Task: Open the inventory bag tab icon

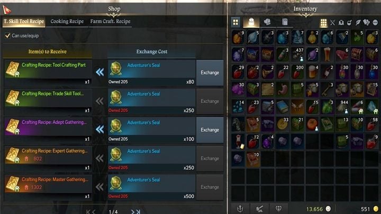Action: click(x=251, y=22)
